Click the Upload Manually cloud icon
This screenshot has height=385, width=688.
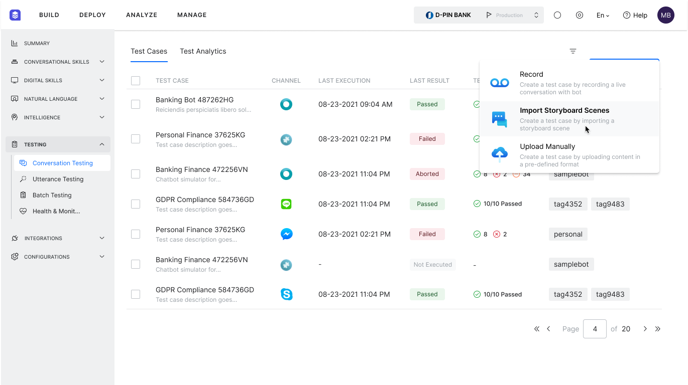pos(500,154)
